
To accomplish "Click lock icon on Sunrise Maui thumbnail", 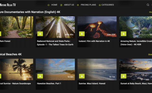I will point(82,76).
